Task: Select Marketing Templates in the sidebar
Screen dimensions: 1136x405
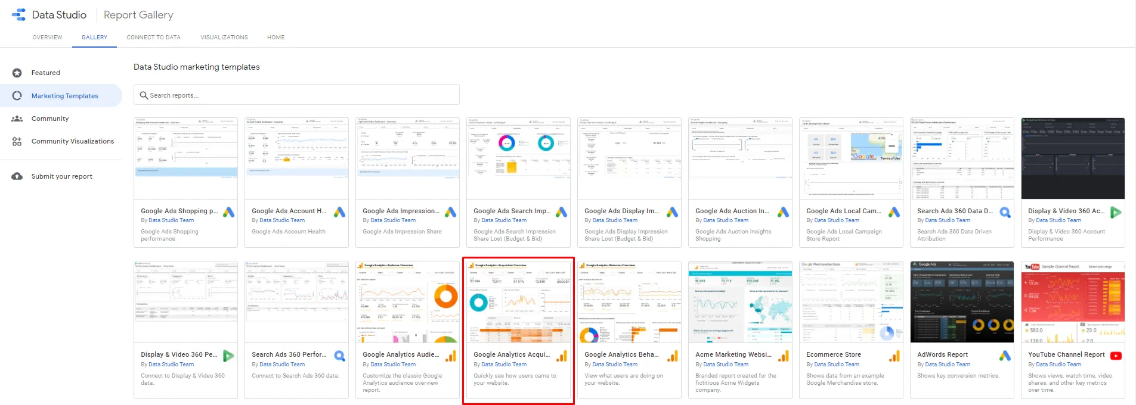Action: click(x=61, y=96)
